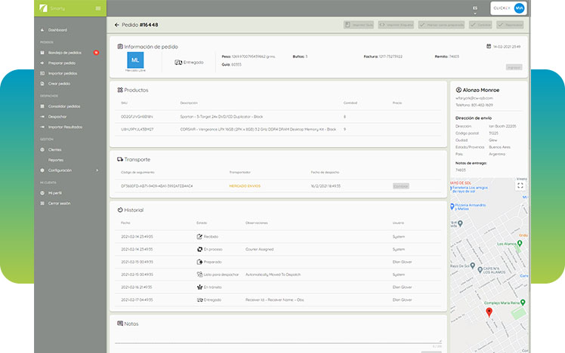
Task: Click the Marcar como preparado button
Action: pyautogui.click(x=441, y=25)
